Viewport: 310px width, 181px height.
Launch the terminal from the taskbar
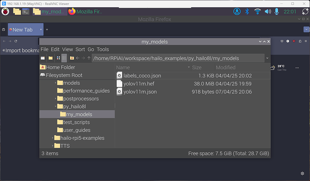[x=27, y=12]
